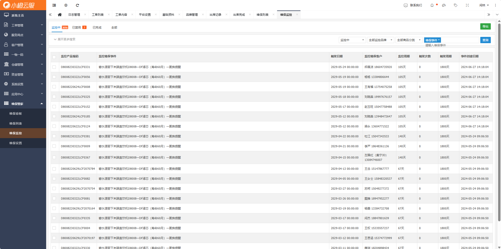Viewport: 501px width, 249px height.
Task: Close the 基础资料 tab
Action: pos(179,14)
